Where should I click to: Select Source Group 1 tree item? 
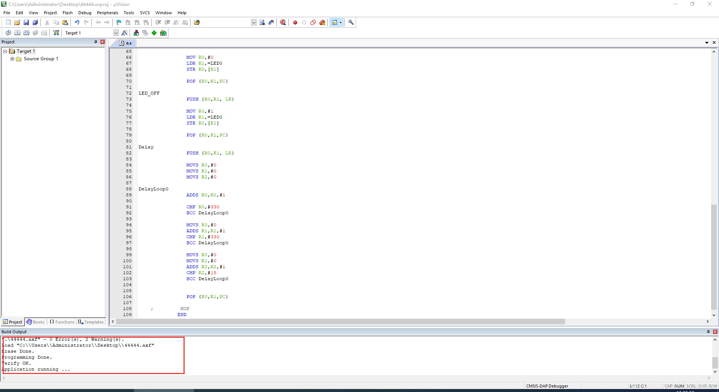click(41, 59)
